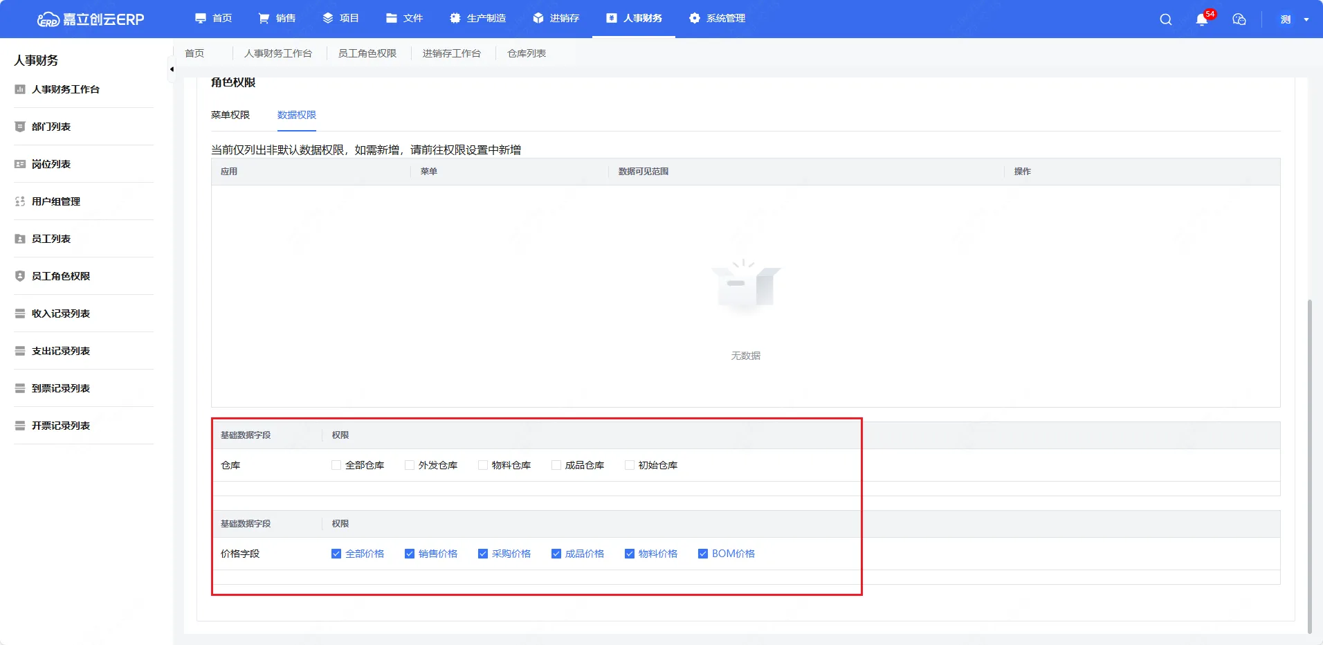
Task: Open the 仓库列表 page tab
Action: click(x=527, y=53)
